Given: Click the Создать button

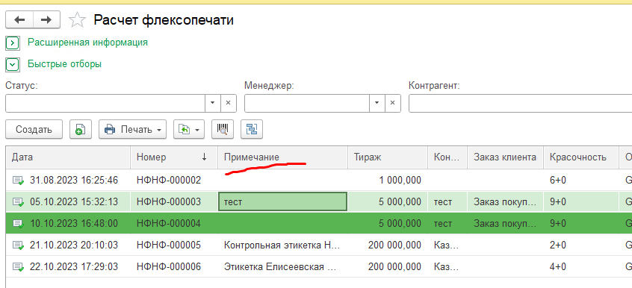Looking at the screenshot, I should [x=34, y=129].
